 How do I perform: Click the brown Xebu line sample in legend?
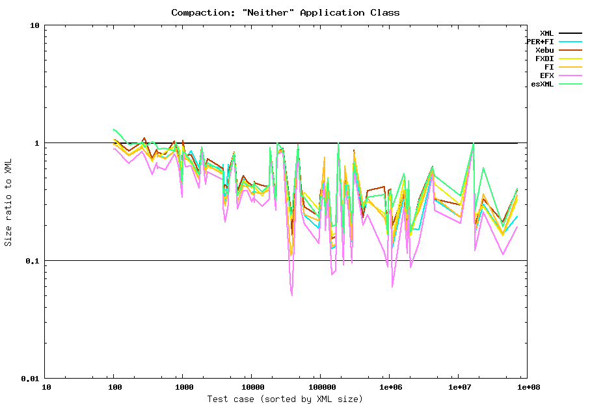[x=570, y=50]
